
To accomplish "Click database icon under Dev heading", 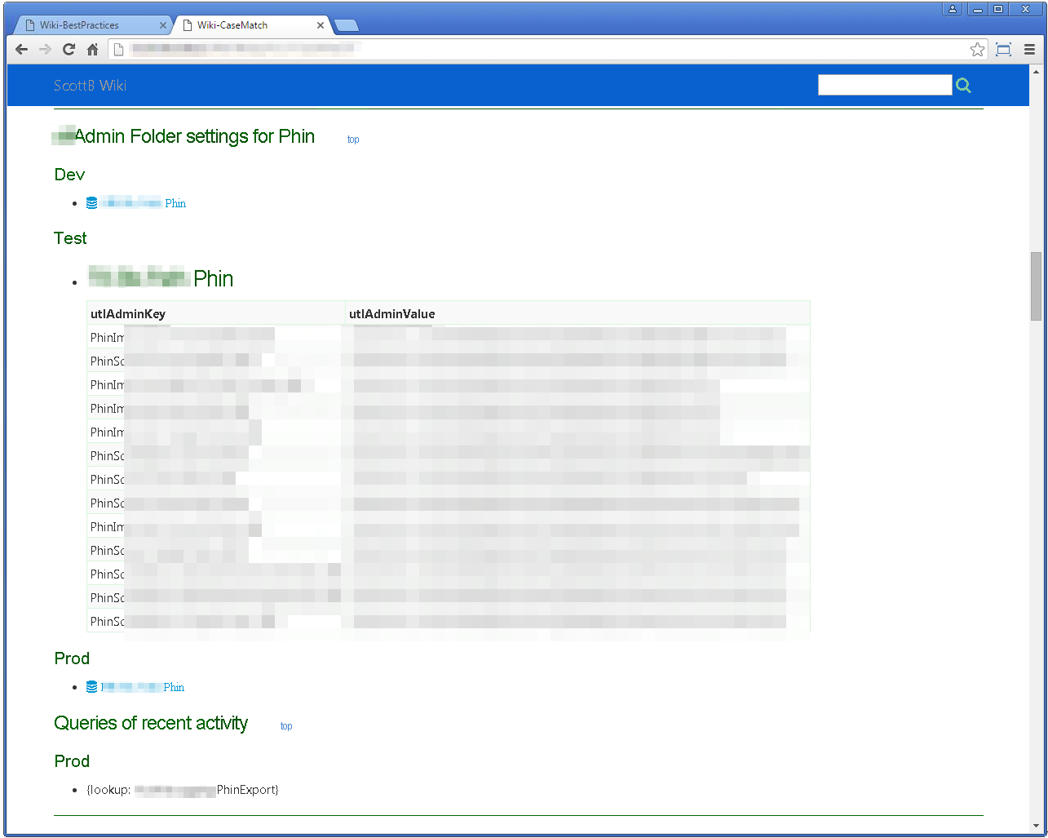I will (x=91, y=203).
